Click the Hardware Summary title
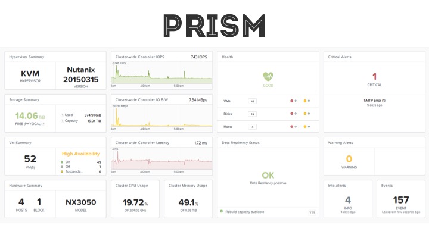This screenshot has height=241, width=429. (26, 186)
